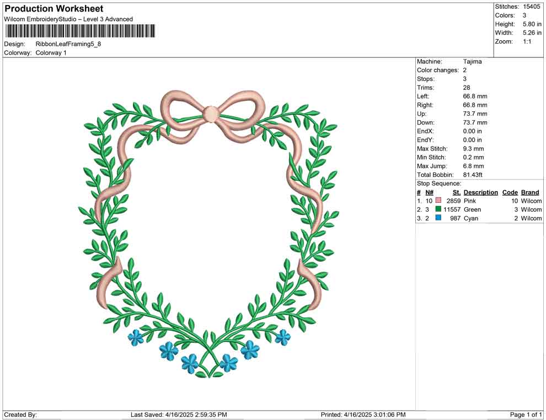Viewport: 546px width, 420px height.
Task: Click the height value '5.80 in'
Action: (x=532, y=24)
